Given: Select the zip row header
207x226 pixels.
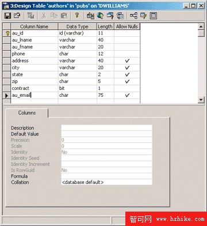Looking at the screenshot, I should tap(7, 82).
